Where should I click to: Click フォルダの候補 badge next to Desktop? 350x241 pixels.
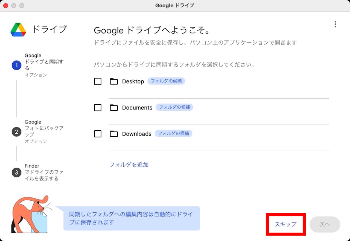[x=166, y=81]
